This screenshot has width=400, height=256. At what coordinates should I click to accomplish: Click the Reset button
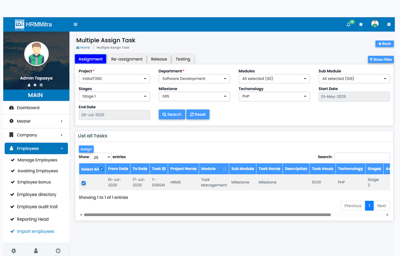pos(198,115)
